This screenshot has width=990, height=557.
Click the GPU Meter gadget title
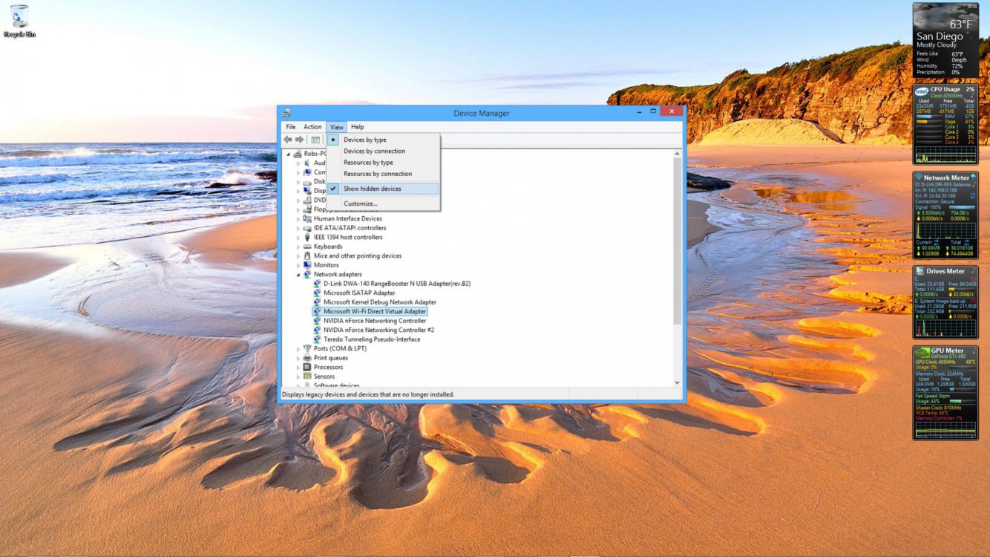(948, 351)
